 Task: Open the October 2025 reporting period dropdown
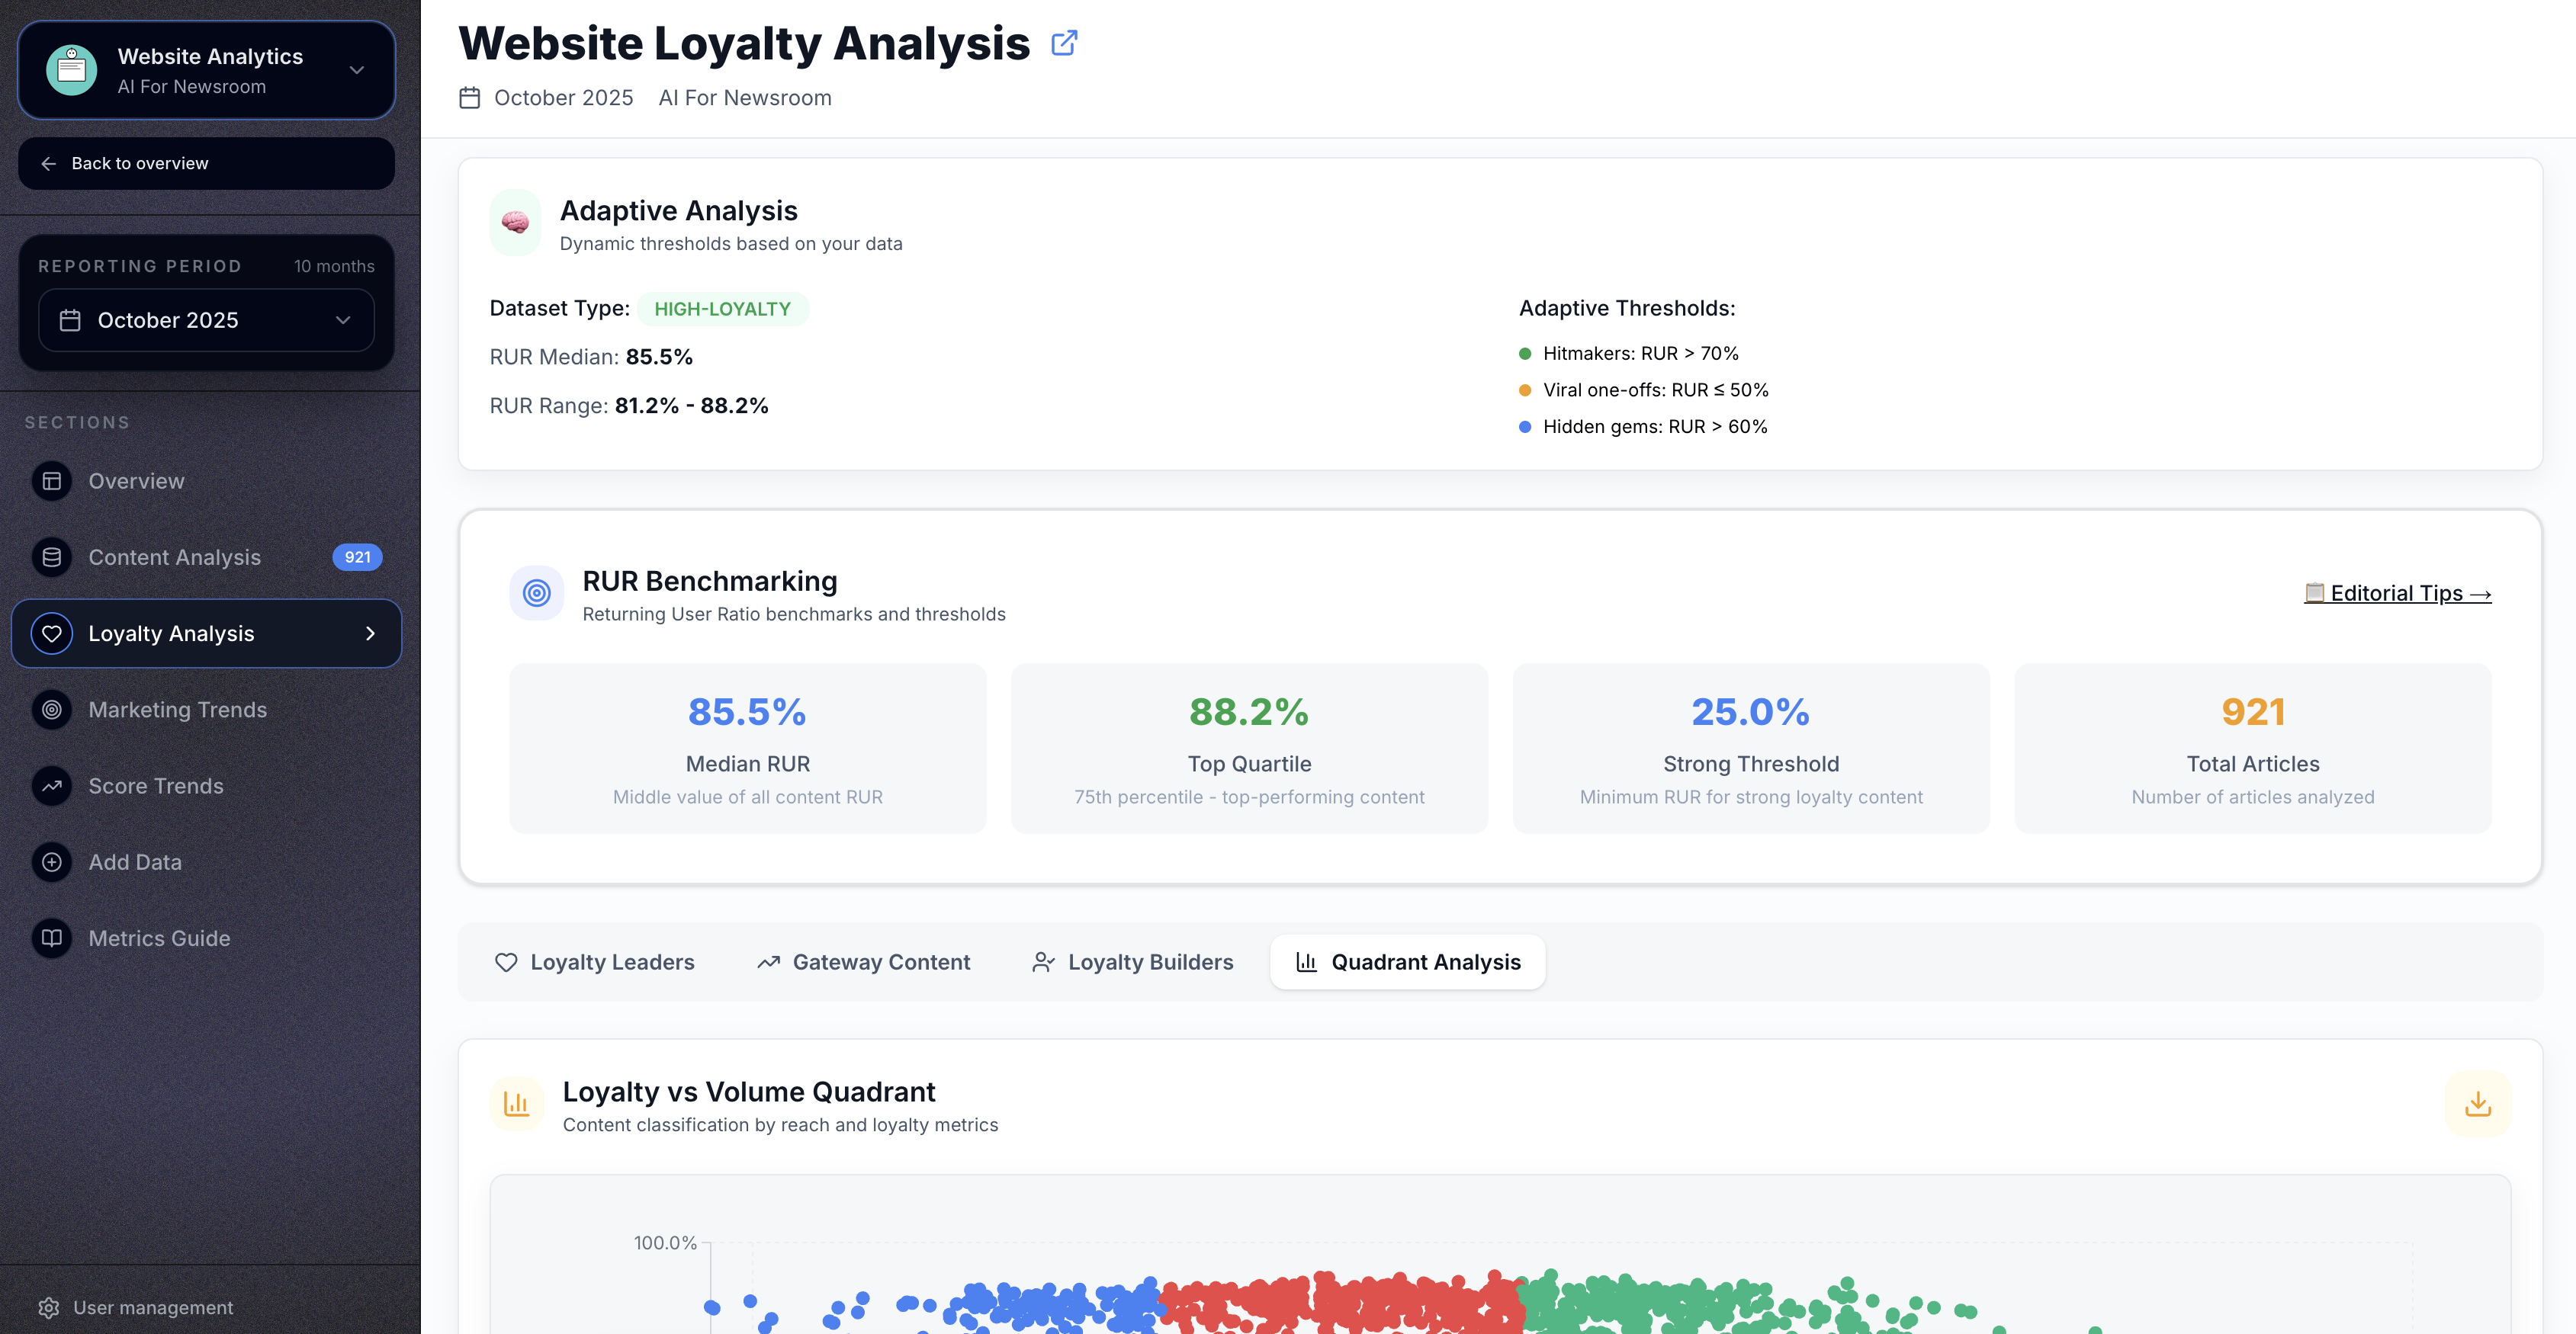click(206, 319)
